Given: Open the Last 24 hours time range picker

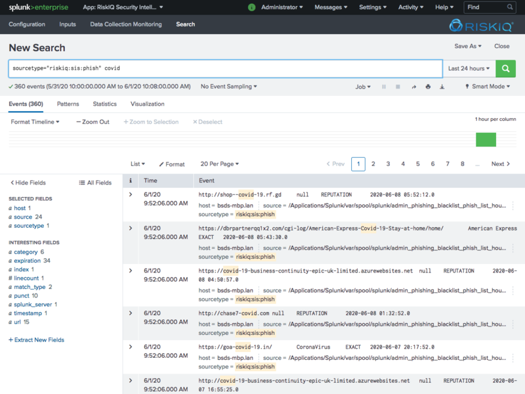Looking at the screenshot, I should 469,69.
